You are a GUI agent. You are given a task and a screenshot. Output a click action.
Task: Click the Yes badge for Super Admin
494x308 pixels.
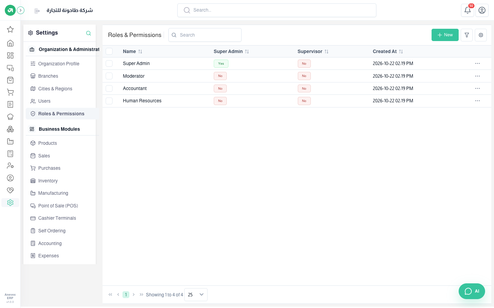(x=221, y=64)
